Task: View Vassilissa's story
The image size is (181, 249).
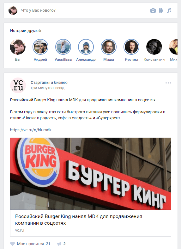Action: [x=63, y=47]
